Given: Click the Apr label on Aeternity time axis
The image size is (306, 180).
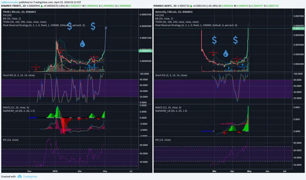Looking at the screenshot, I should [232, 171].
